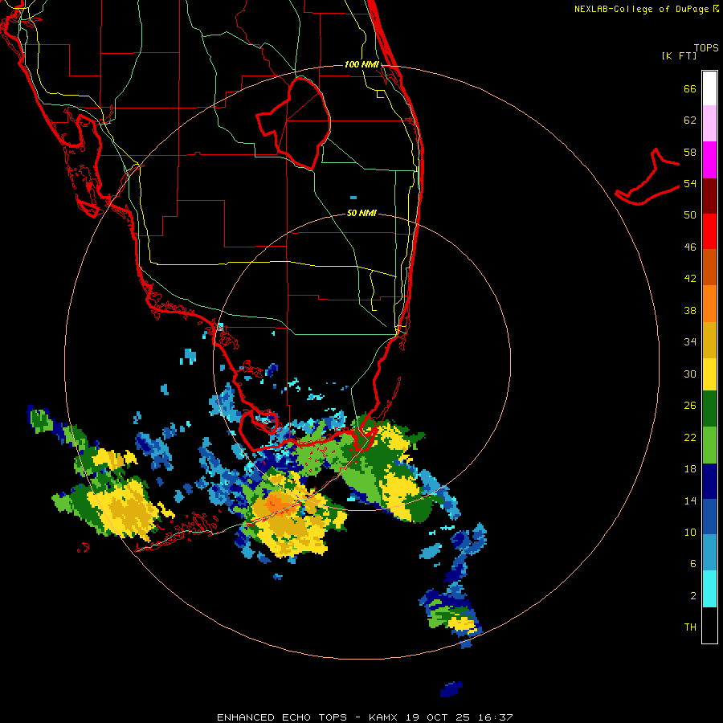Click the 62 legend value
Viewport: 723px width, 723px height.
pos(690,120)
